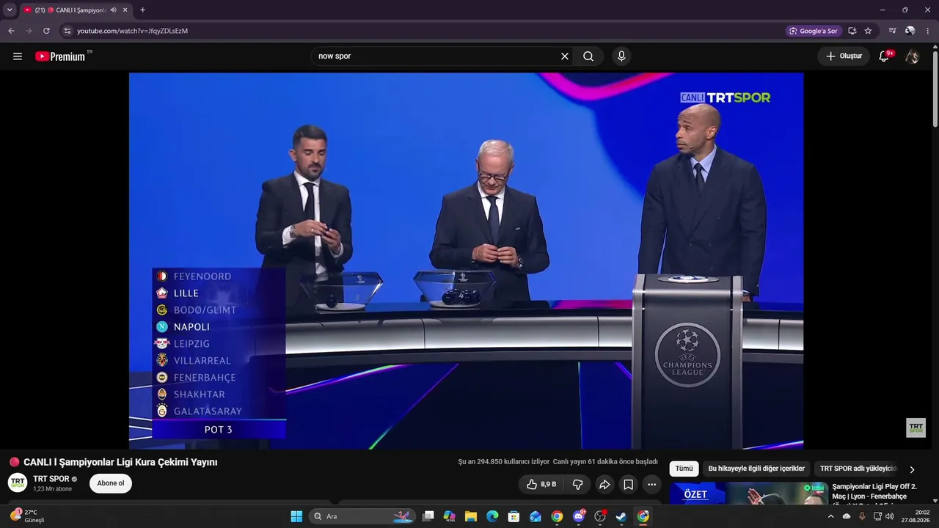Click the taskbar search box 'Ara'
939x528 pixels.
(362, 516)
